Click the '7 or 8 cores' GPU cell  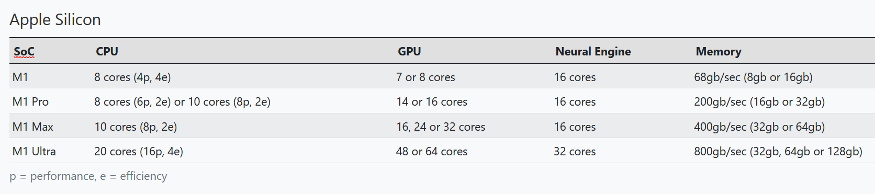(425, 77)
